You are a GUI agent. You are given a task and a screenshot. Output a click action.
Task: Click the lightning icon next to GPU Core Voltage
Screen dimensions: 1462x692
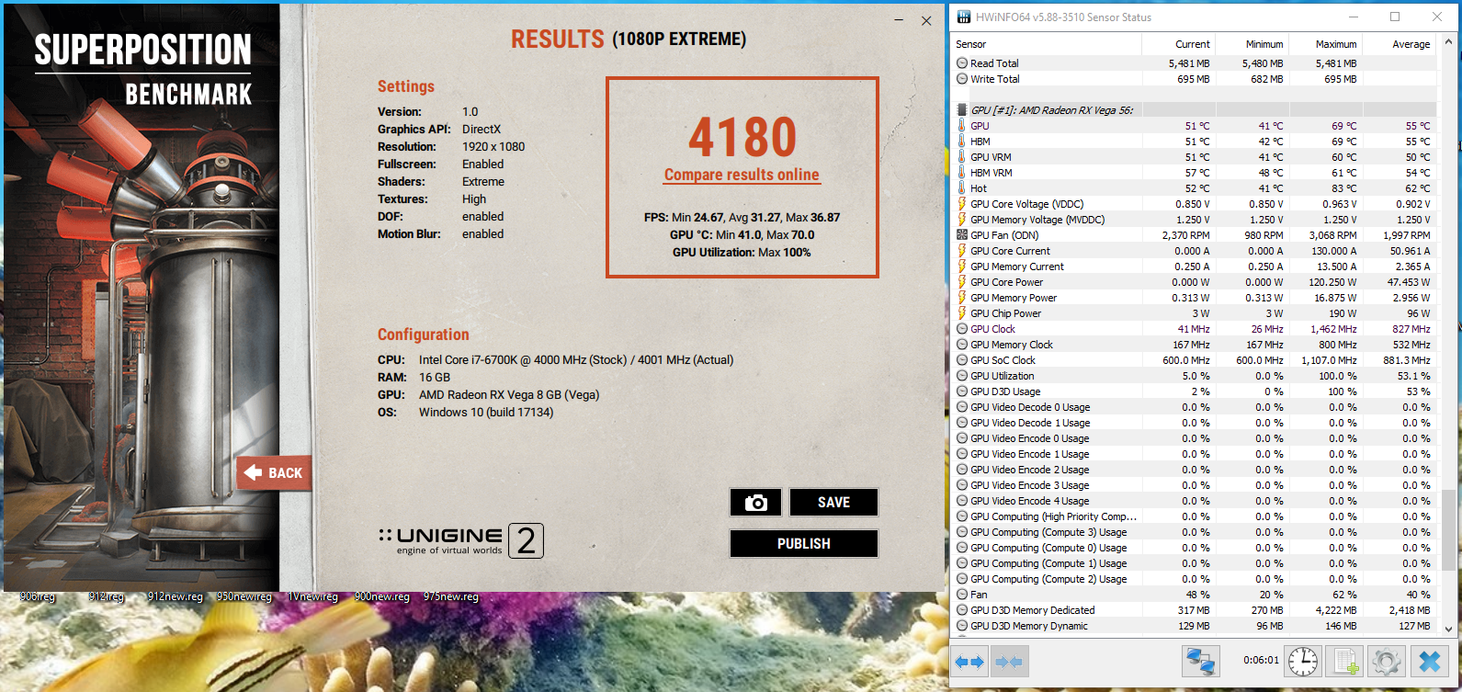[x=962, y=204]
